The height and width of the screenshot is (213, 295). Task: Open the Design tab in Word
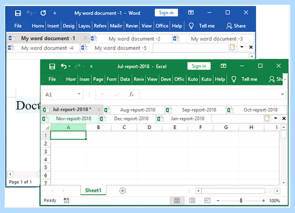68,26
